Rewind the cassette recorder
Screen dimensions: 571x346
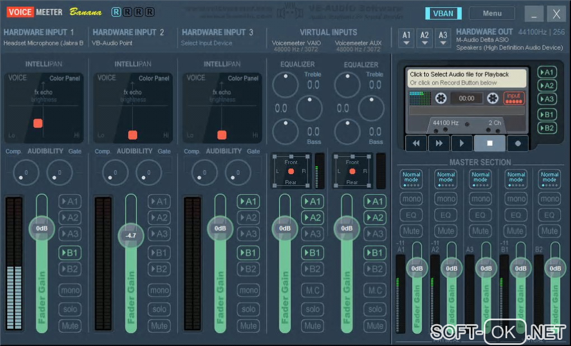click(416, 143)
